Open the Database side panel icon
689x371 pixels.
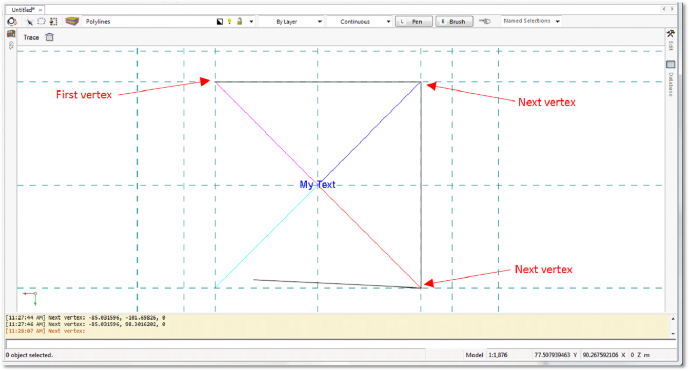click(671, 65)
